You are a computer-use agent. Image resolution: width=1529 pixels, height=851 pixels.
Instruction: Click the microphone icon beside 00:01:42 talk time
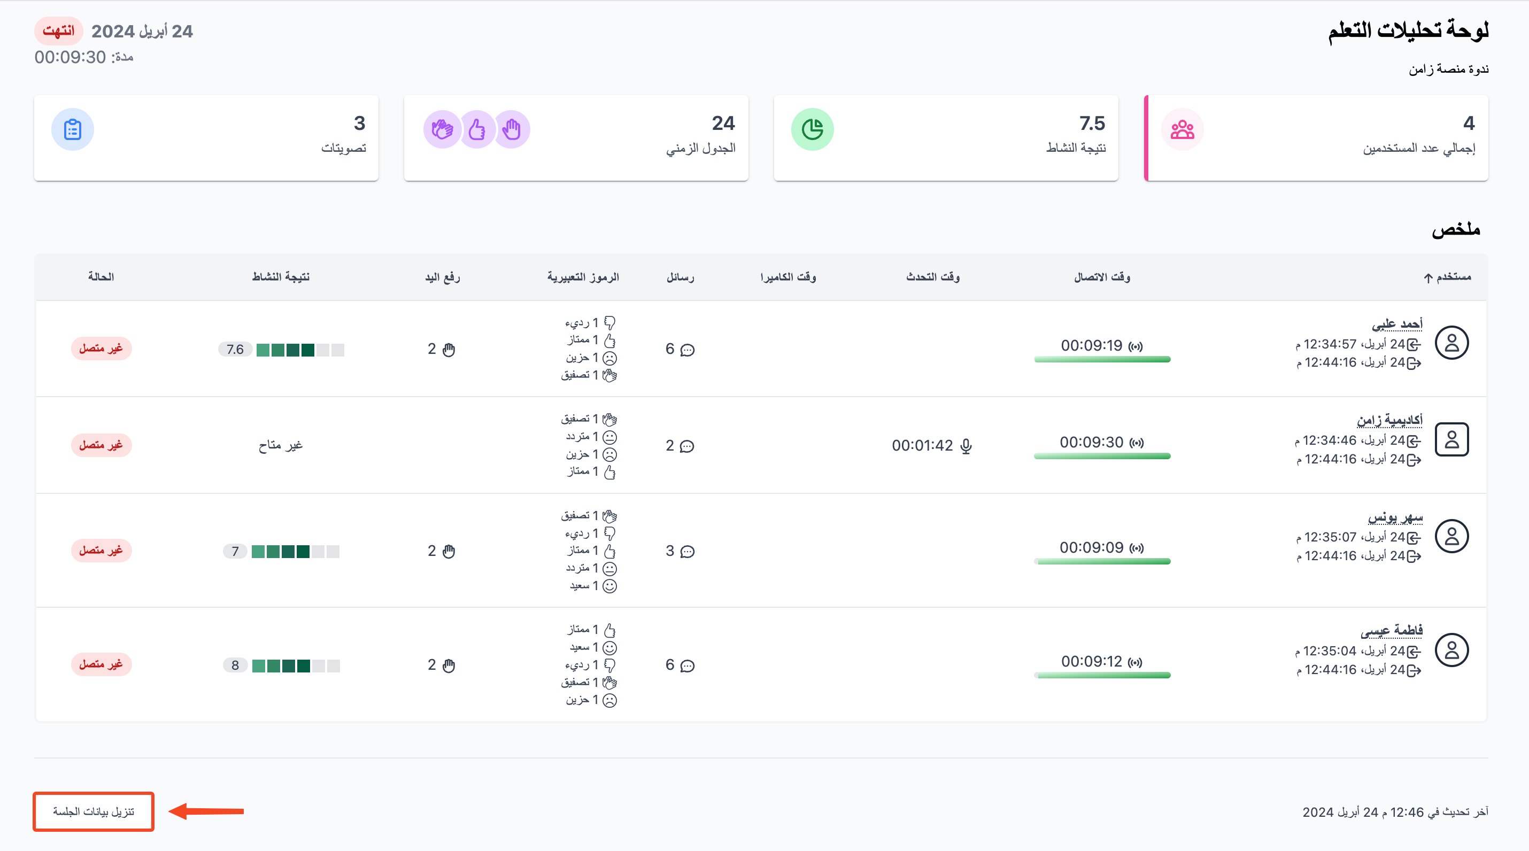[x=966, y=446]
